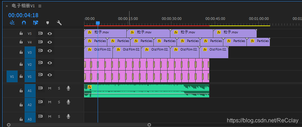The width and height of the screenshot is (302, 127).
Task: Toggle sync lock for track V5
Action: 40,33
